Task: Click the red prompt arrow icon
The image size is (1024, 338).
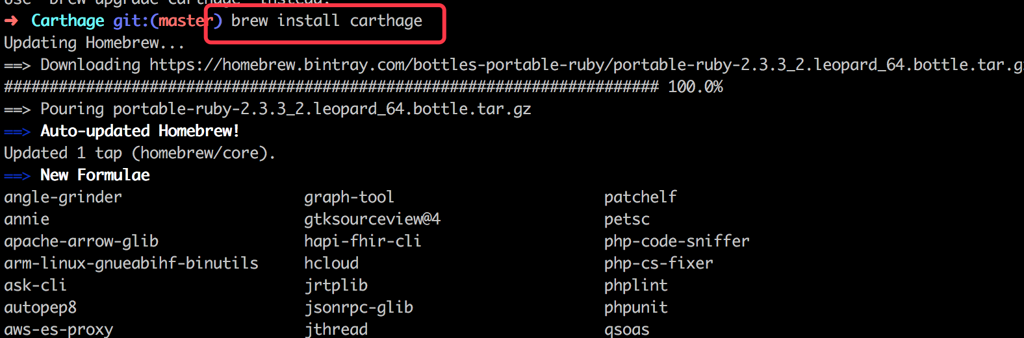Action: point(11,21)
